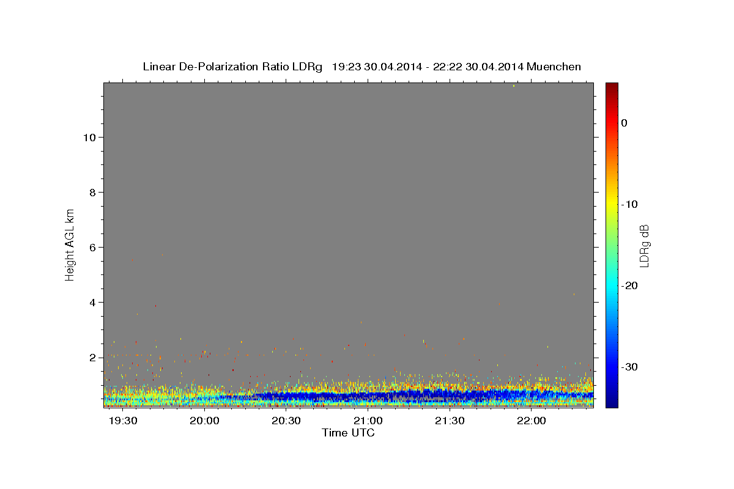Image resolution: width=734 pixels, height=489 pixels.
Task: Click the 22:00 time tick label
Action: point(532,421)
